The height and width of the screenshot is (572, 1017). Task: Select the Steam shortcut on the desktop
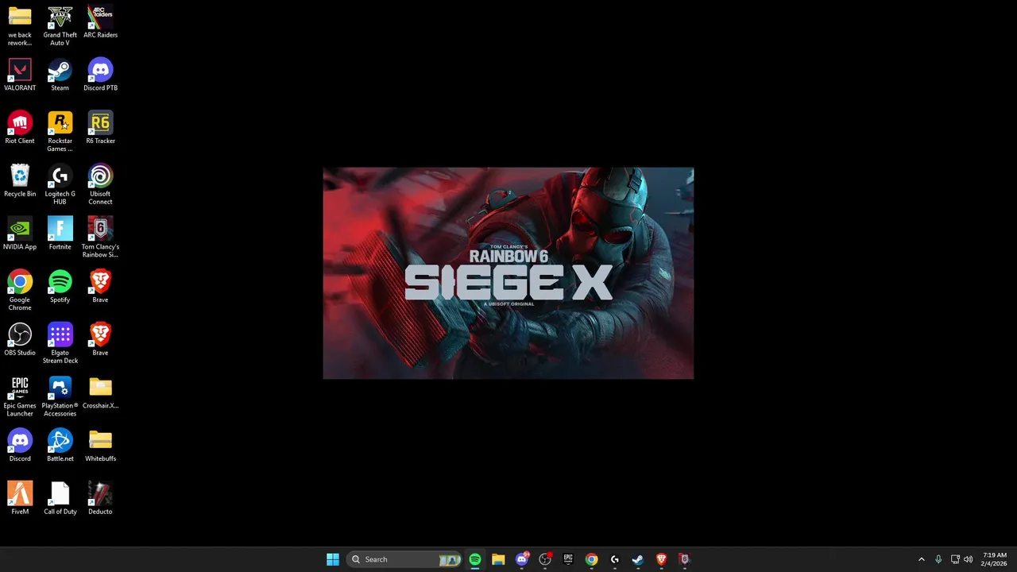click(60, 75)
